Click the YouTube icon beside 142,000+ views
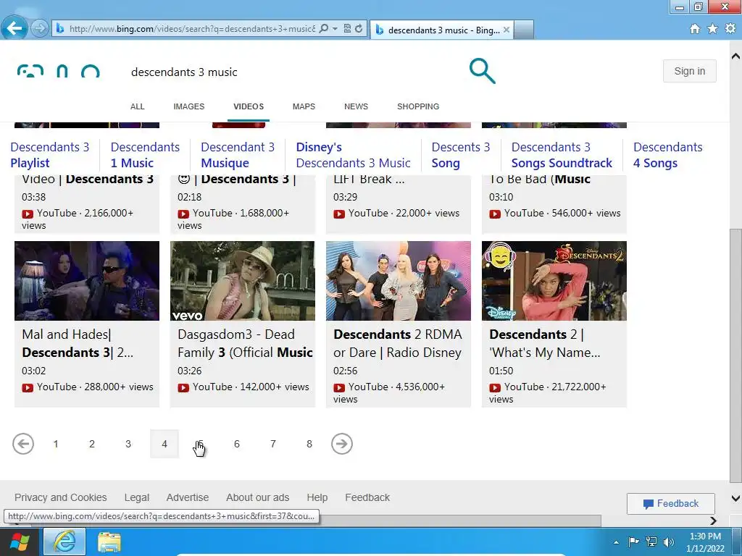This screenshot has width=742, height=556. pos(183,388)
